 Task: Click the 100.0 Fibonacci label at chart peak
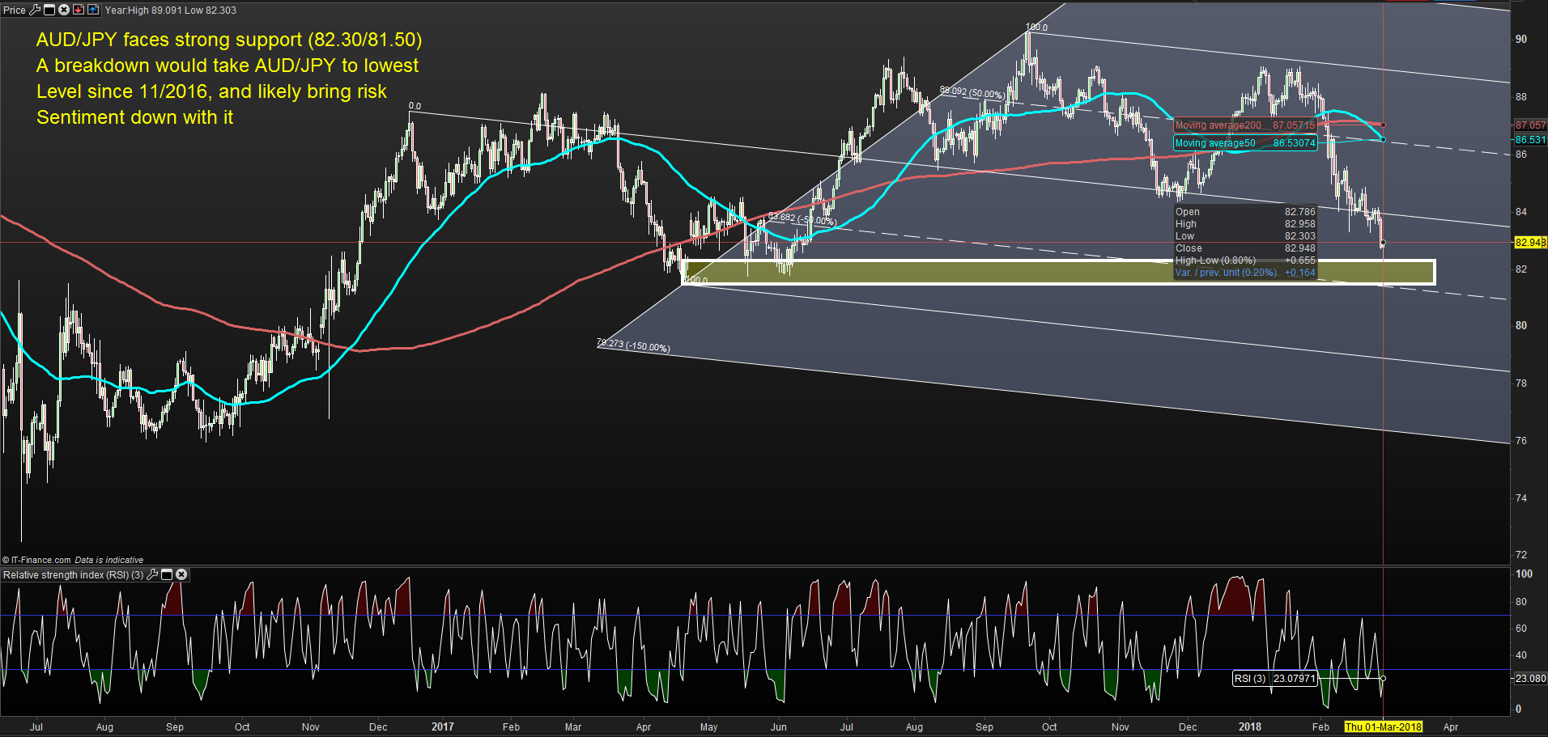pyautogui.click(x=1036, y=28)
